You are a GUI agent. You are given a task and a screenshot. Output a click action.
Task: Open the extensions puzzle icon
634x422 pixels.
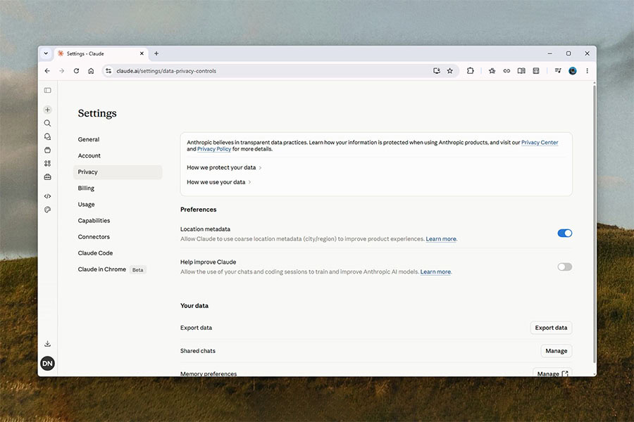click(x=470, y=71)
